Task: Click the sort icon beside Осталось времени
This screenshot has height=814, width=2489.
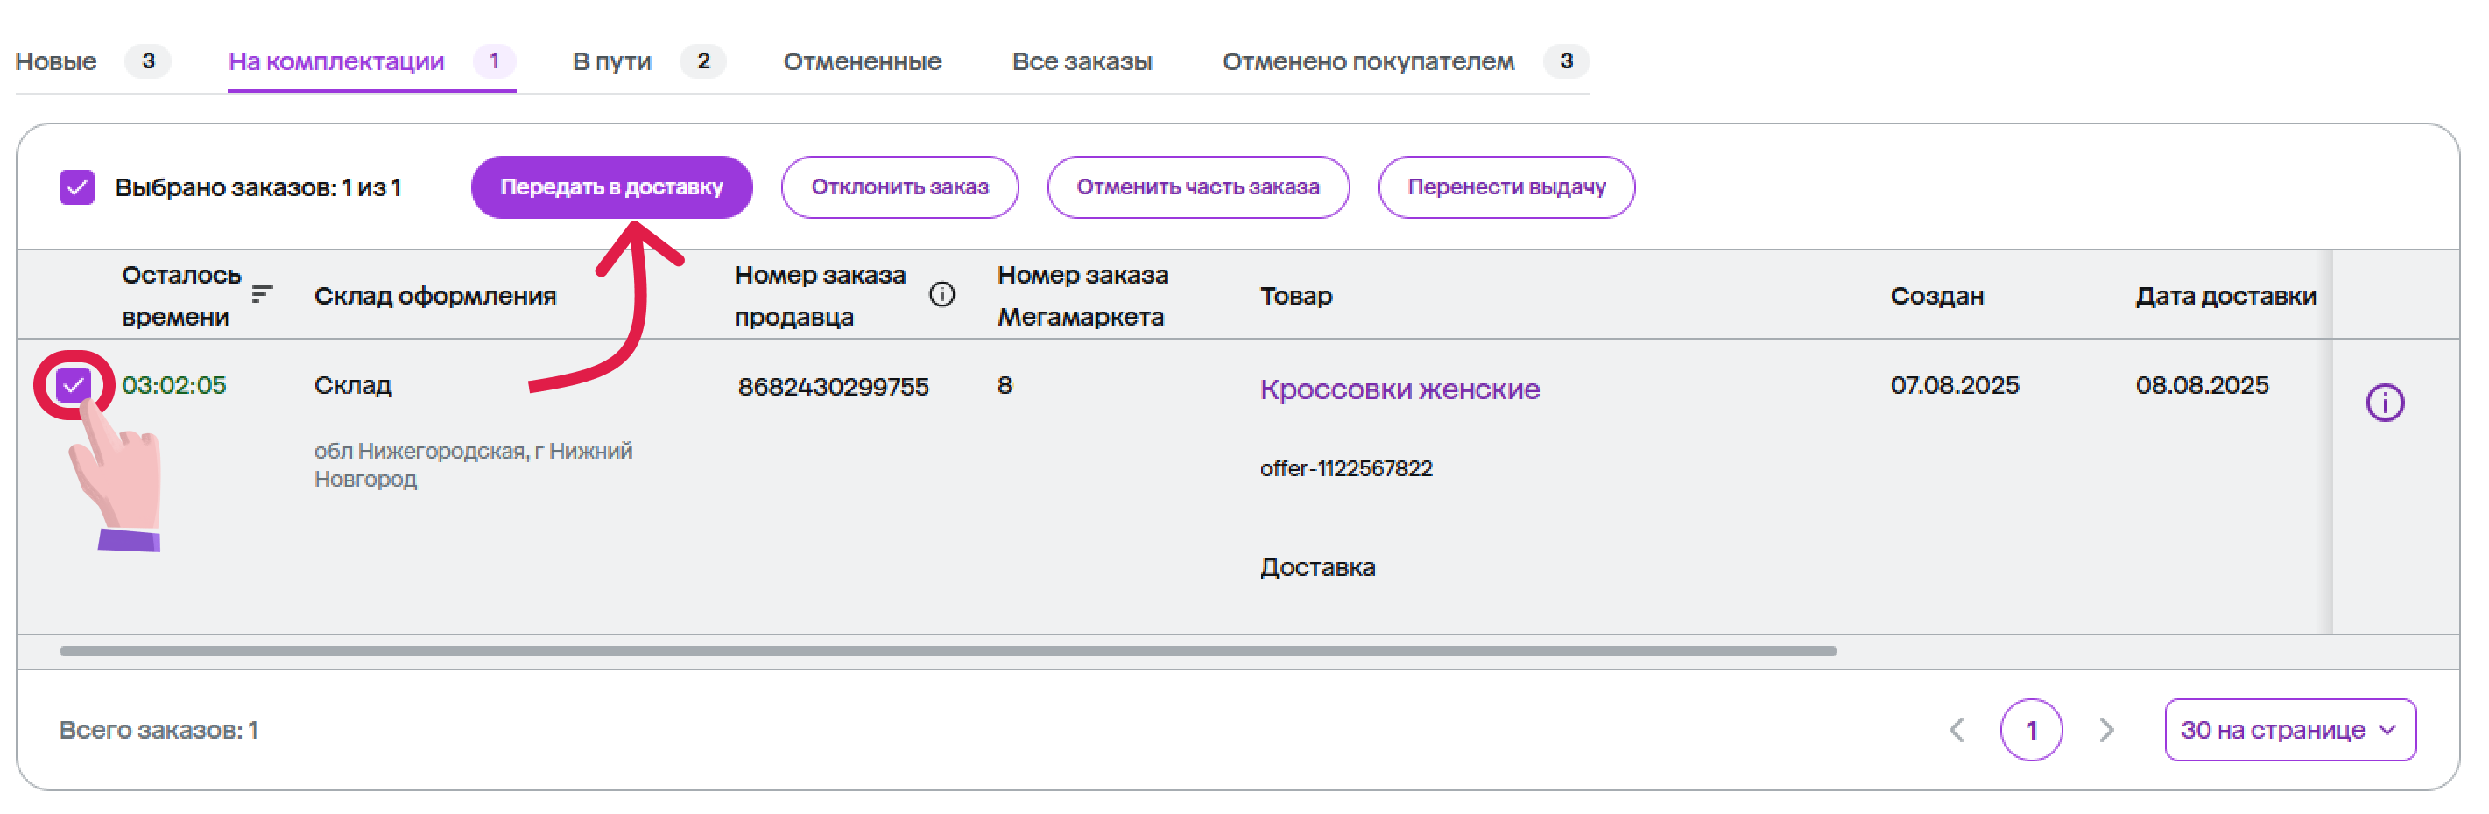Action: [262, 293]
